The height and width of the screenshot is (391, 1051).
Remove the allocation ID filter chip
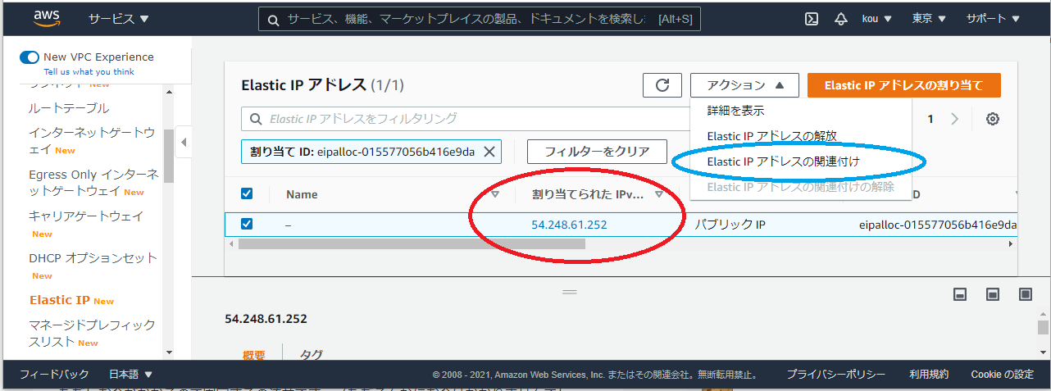pos(489,152)
